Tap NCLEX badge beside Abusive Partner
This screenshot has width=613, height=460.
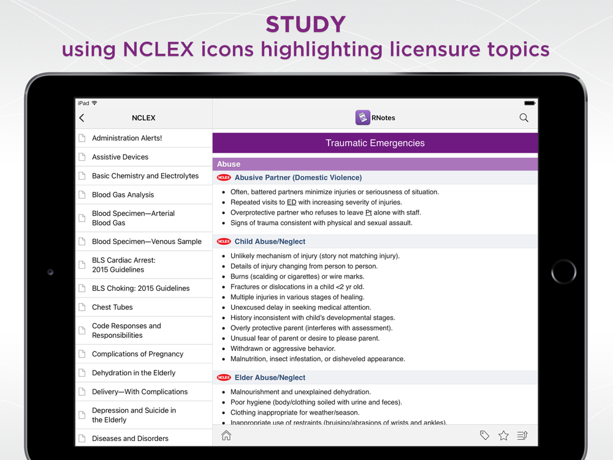(224, 178)
